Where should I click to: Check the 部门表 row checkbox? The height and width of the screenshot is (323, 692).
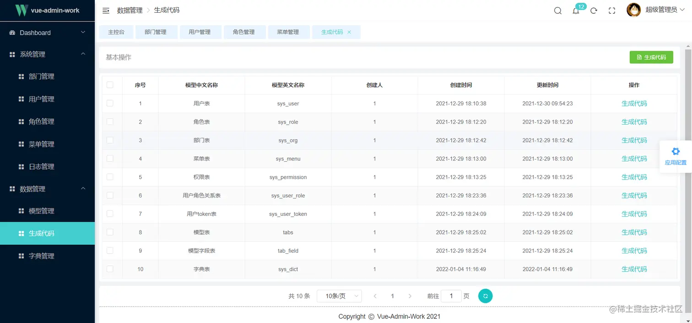pos(110,140)
